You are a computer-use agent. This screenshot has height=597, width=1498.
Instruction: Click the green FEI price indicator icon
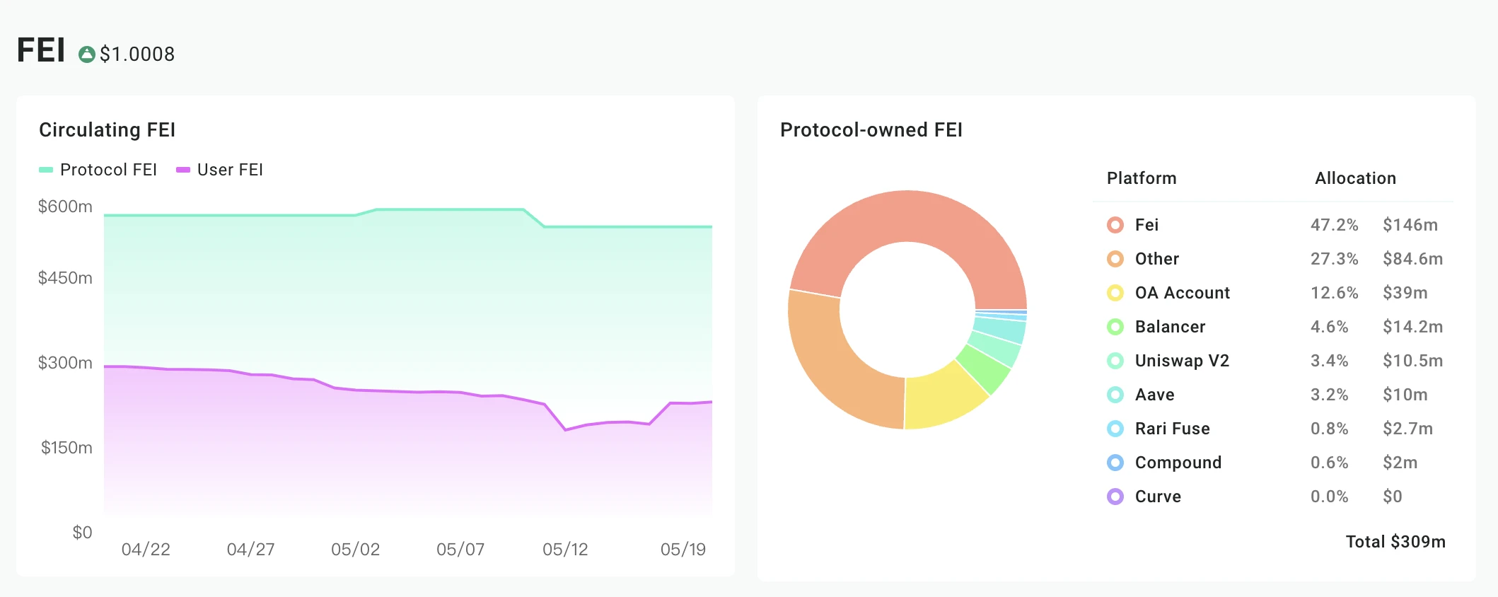(87, 54)
